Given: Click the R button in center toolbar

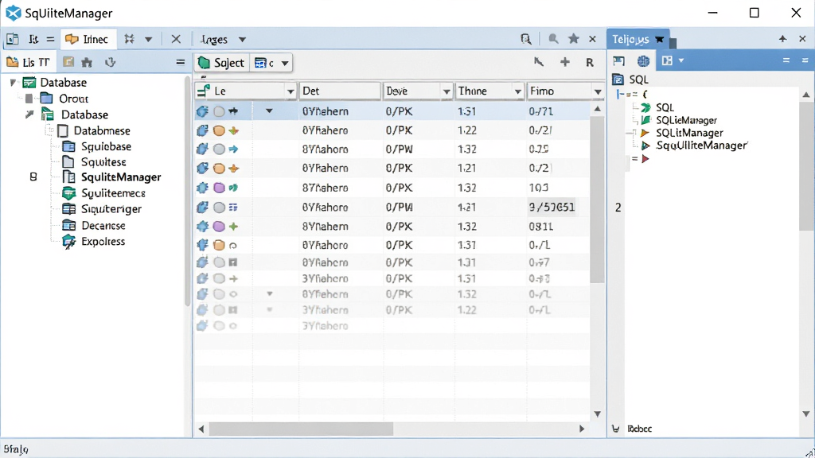Looking at the screenshot, I should [x=590, y=63].
